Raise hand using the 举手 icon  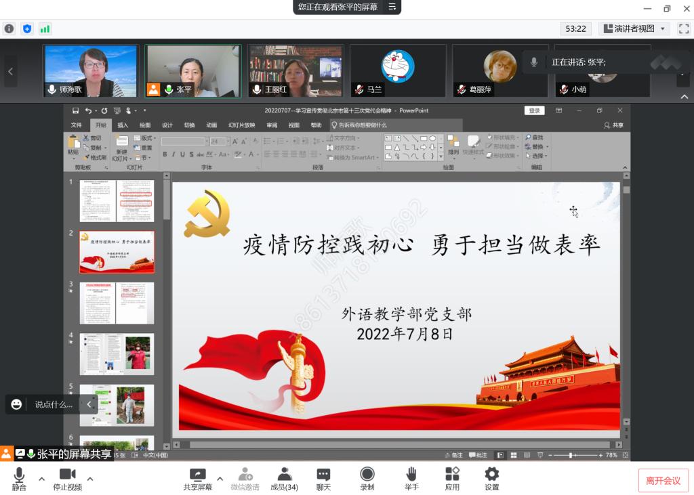(x=411, y=475)
